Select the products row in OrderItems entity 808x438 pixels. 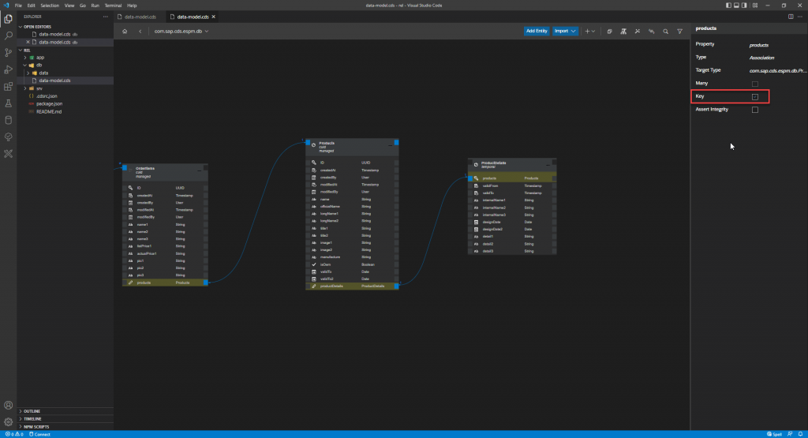click(165, 283)
